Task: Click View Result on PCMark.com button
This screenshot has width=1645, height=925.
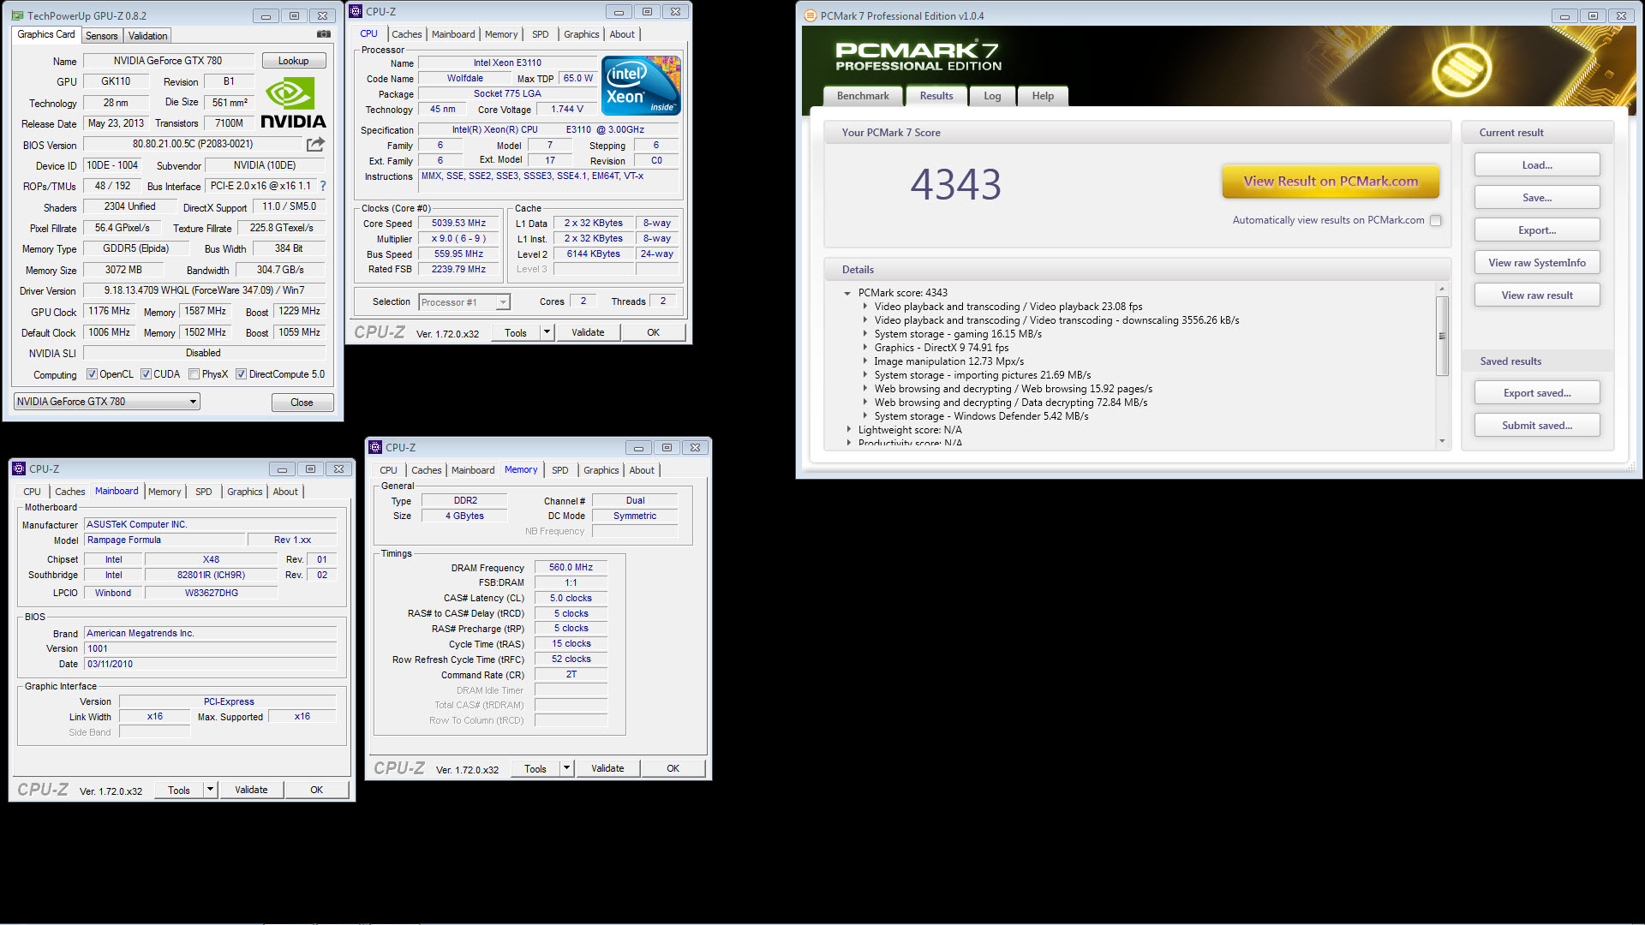Action: (1331, 182)
